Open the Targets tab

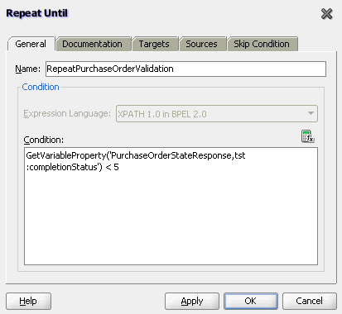[x=155, y=44]
